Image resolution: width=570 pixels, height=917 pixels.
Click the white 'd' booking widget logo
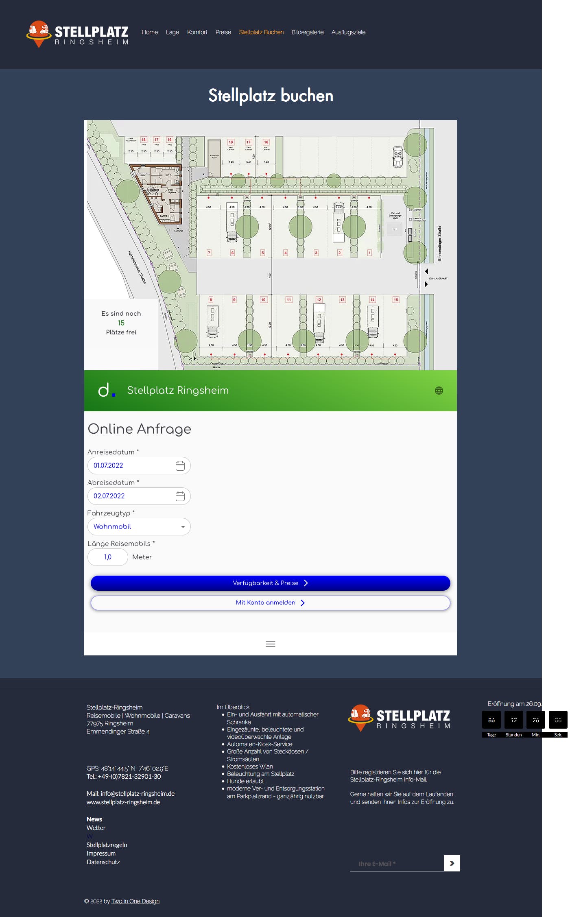[x=107, y=390]
